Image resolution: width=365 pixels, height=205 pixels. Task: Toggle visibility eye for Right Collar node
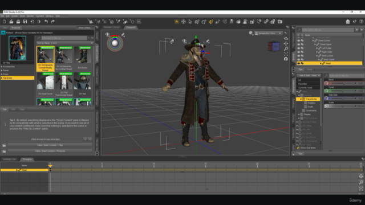(299, 52)
